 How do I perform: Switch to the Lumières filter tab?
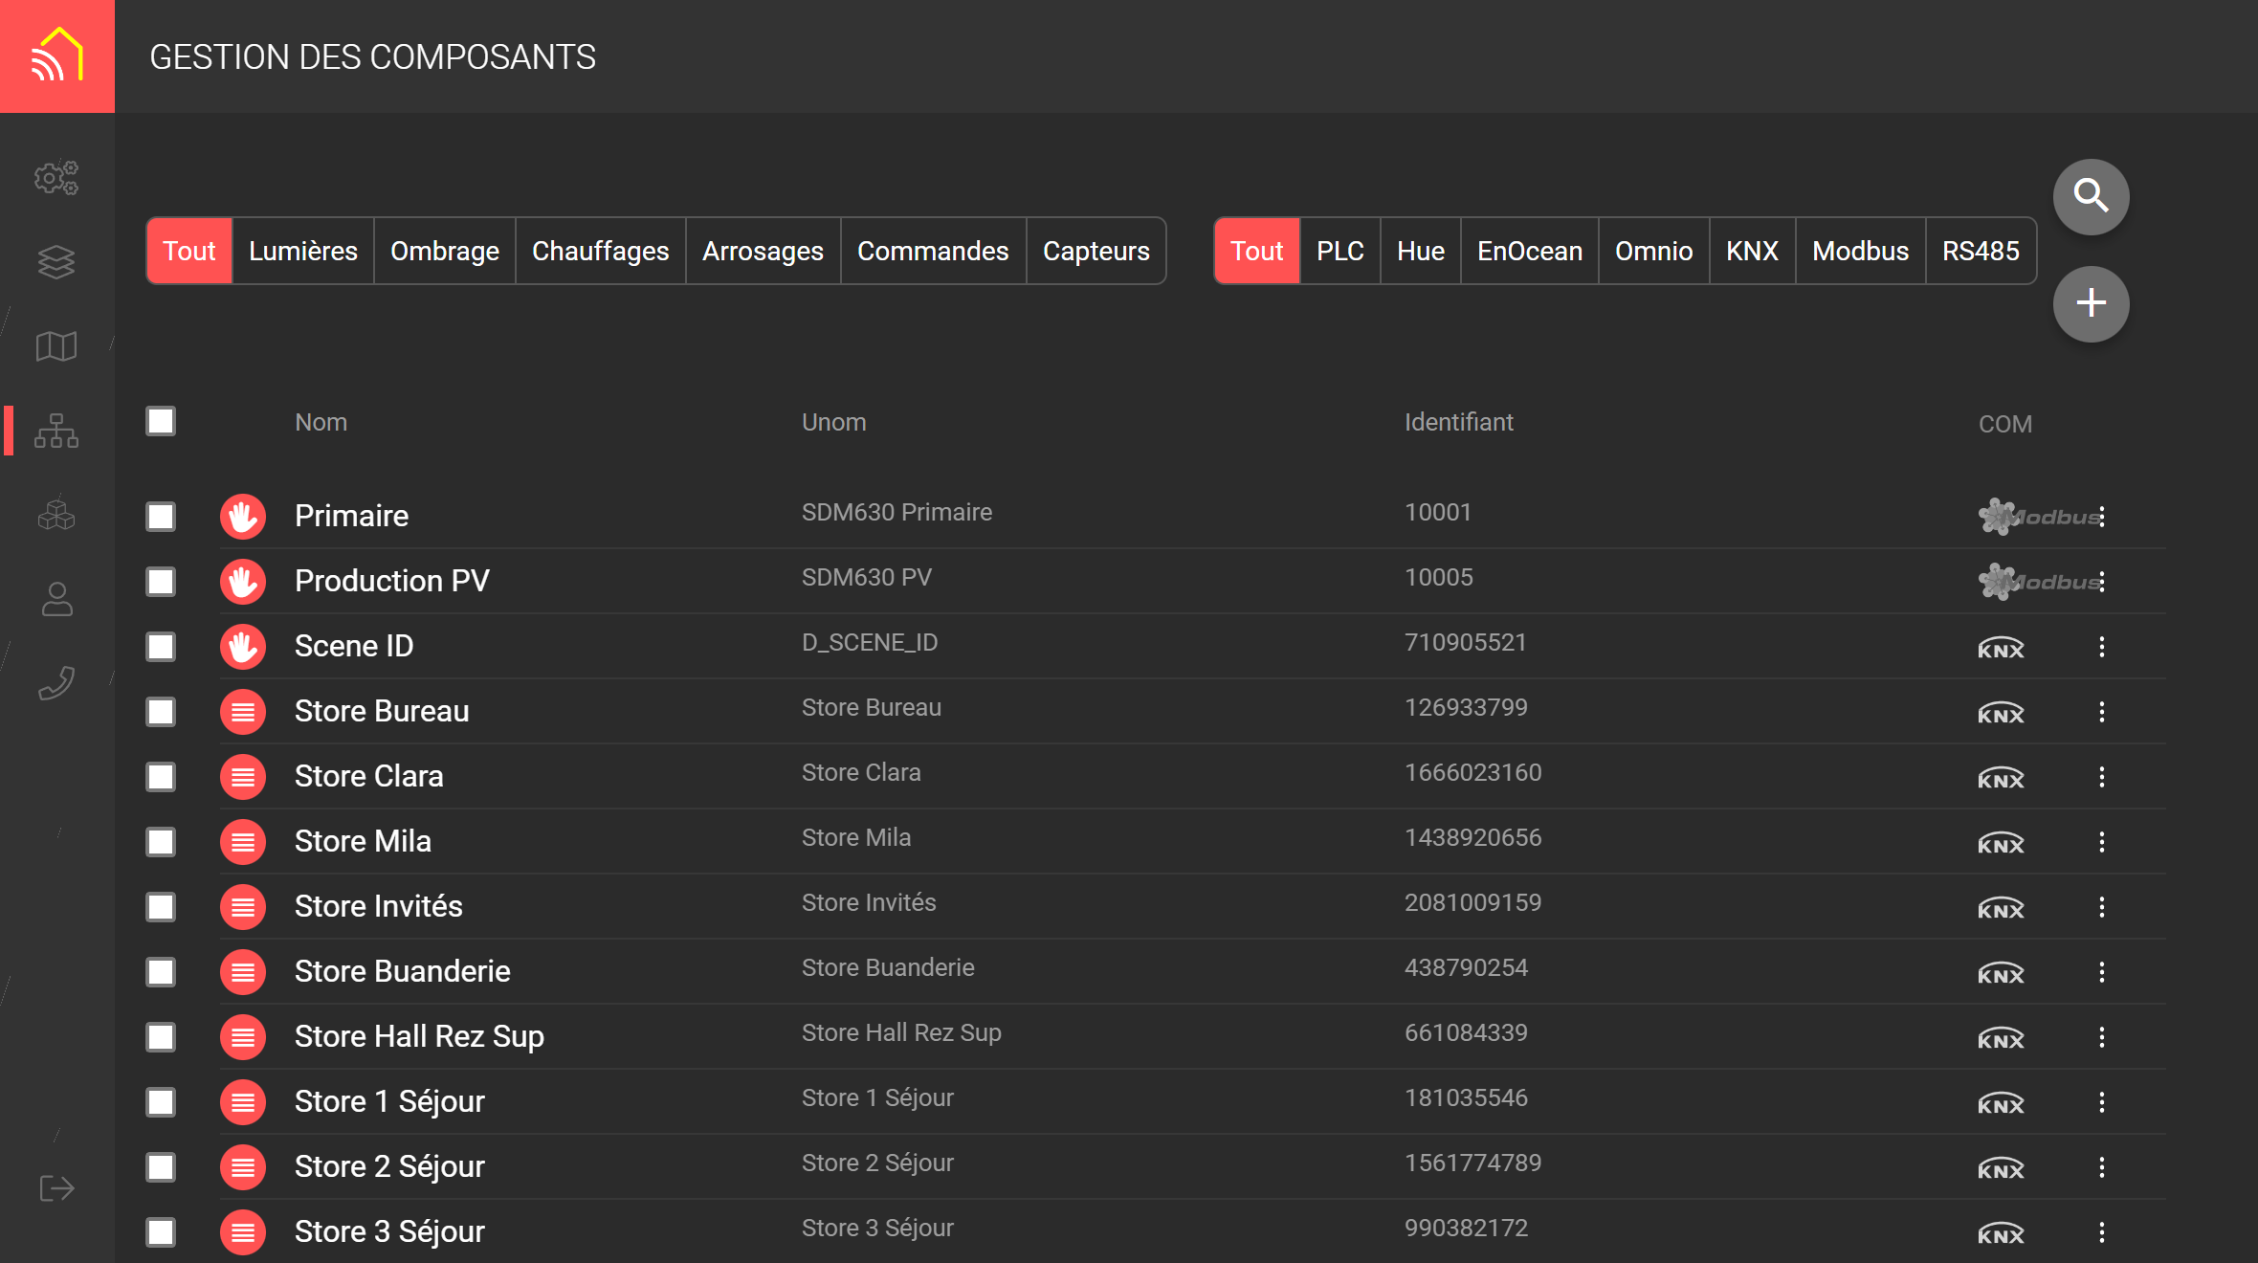click(x=302, y=251)
